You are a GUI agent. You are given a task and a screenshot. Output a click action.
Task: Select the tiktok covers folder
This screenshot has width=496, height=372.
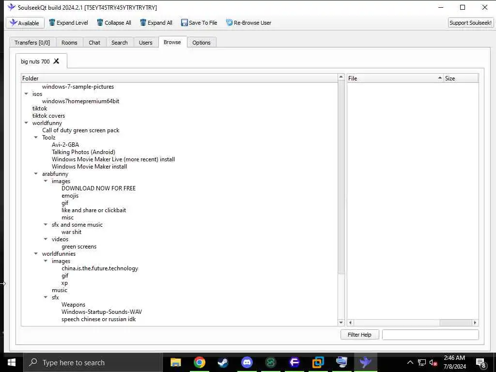tap(48, 116)
